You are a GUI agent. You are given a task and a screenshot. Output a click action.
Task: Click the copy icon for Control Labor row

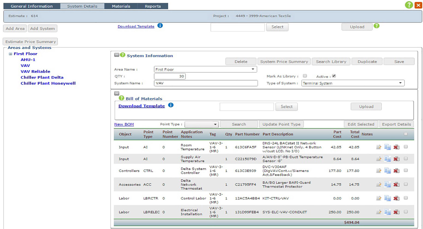pos(387,198)
